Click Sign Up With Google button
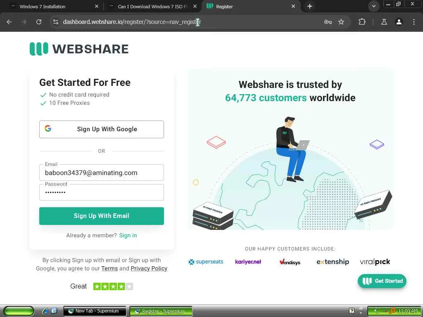The image size is (423, 317). click(x=102, y=129)
